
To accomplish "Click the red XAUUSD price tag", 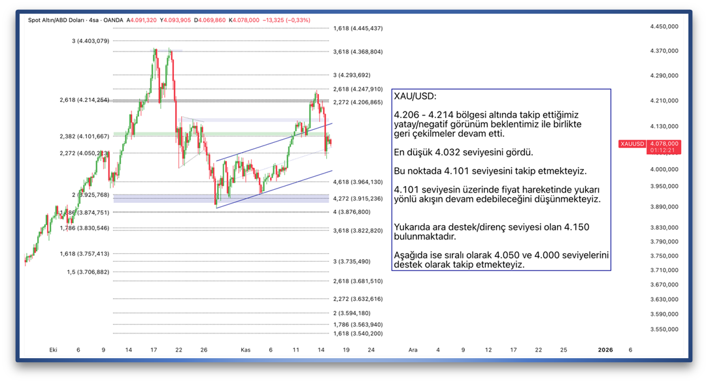I will point(632,144).
